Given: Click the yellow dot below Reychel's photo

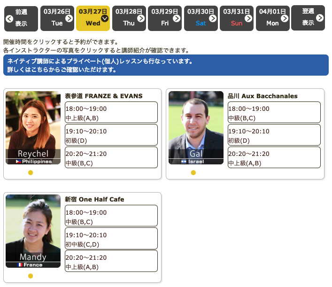Looking at the screenshot, I should click(31, 173).
